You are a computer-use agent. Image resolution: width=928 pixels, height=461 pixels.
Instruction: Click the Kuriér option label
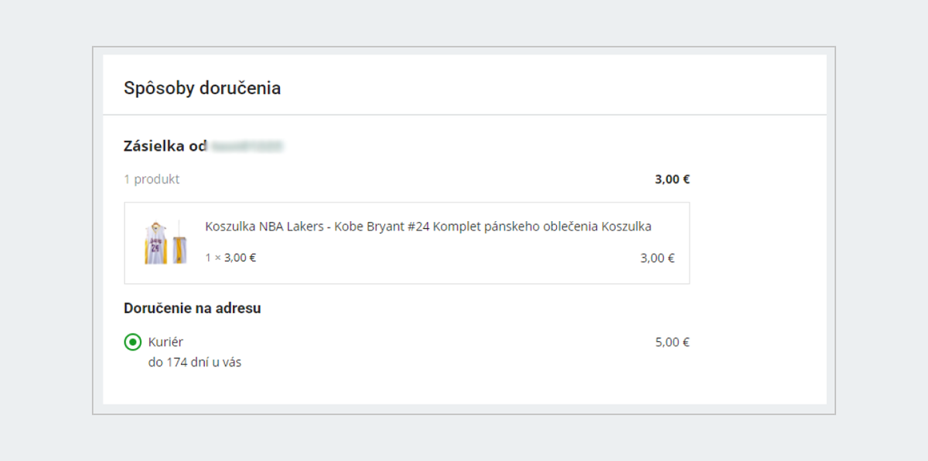(165, 342)
